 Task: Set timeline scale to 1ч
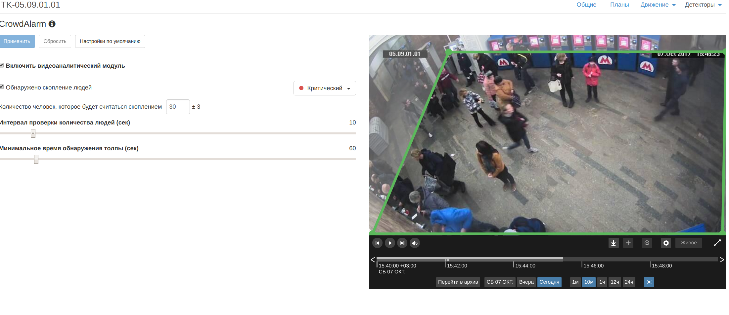pos(602,282)
